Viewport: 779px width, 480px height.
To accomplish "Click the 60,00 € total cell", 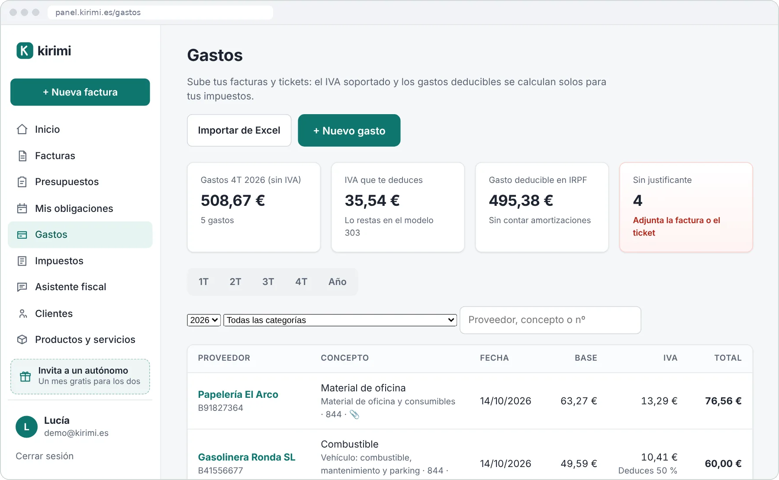I will 723,464.
